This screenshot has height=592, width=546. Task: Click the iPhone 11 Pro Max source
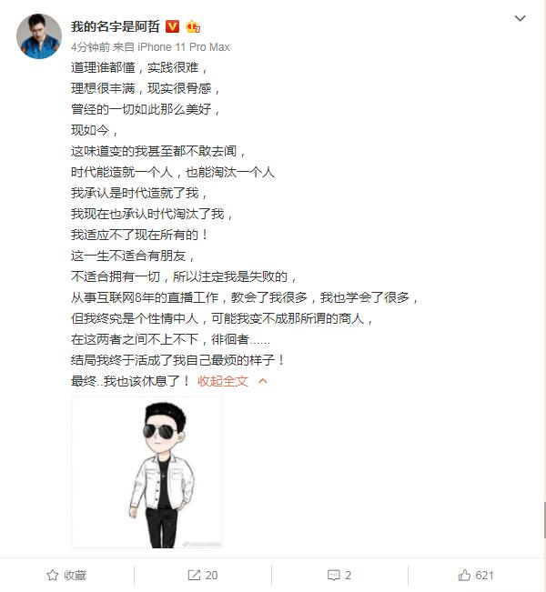(184, 46)
